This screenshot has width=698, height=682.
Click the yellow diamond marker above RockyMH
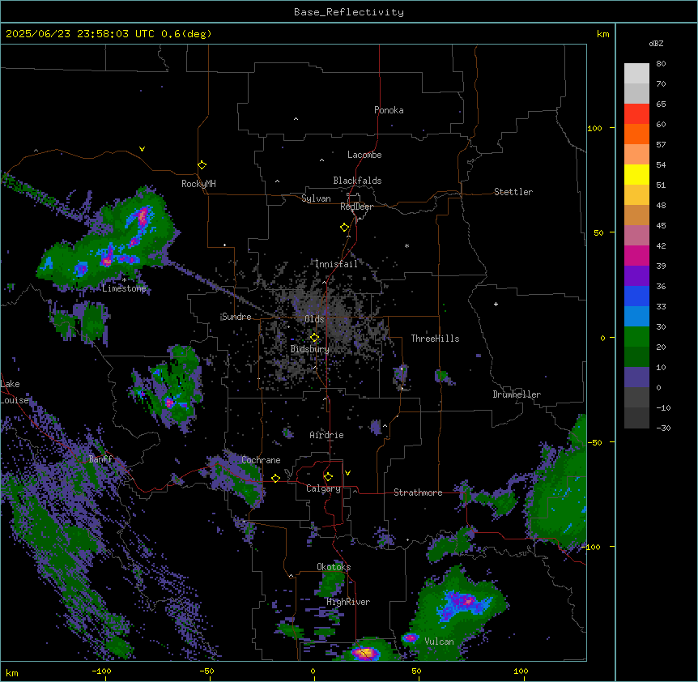pos(202,165)
